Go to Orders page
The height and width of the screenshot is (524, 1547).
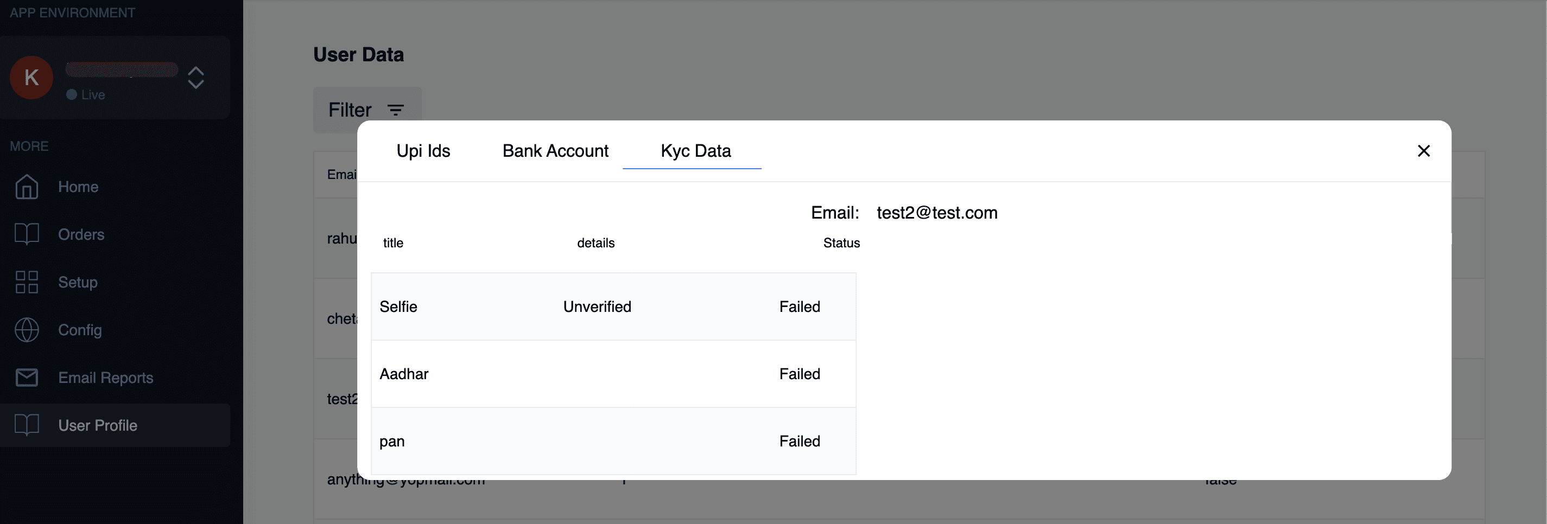coord(81,234)
